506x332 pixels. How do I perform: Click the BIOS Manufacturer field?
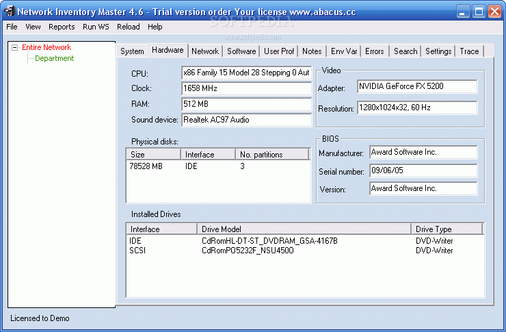[423, 152]
